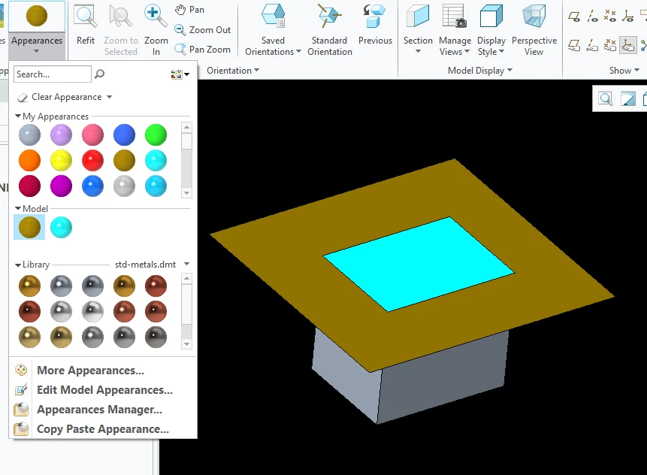Toggle Perspective View
The height and width of the screenshot is (475, 647).
pyautogui.click(x=534, y=30)
